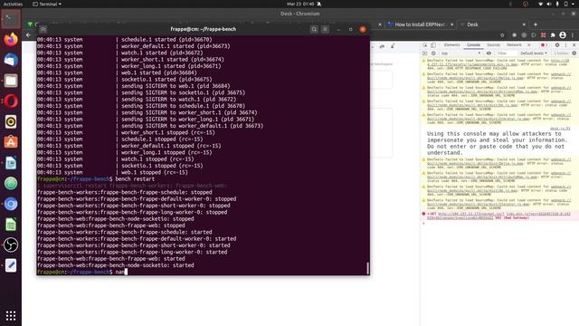Switch to Network tab in DevTools
Screen dimensions: 579x326
pos(514,45)
